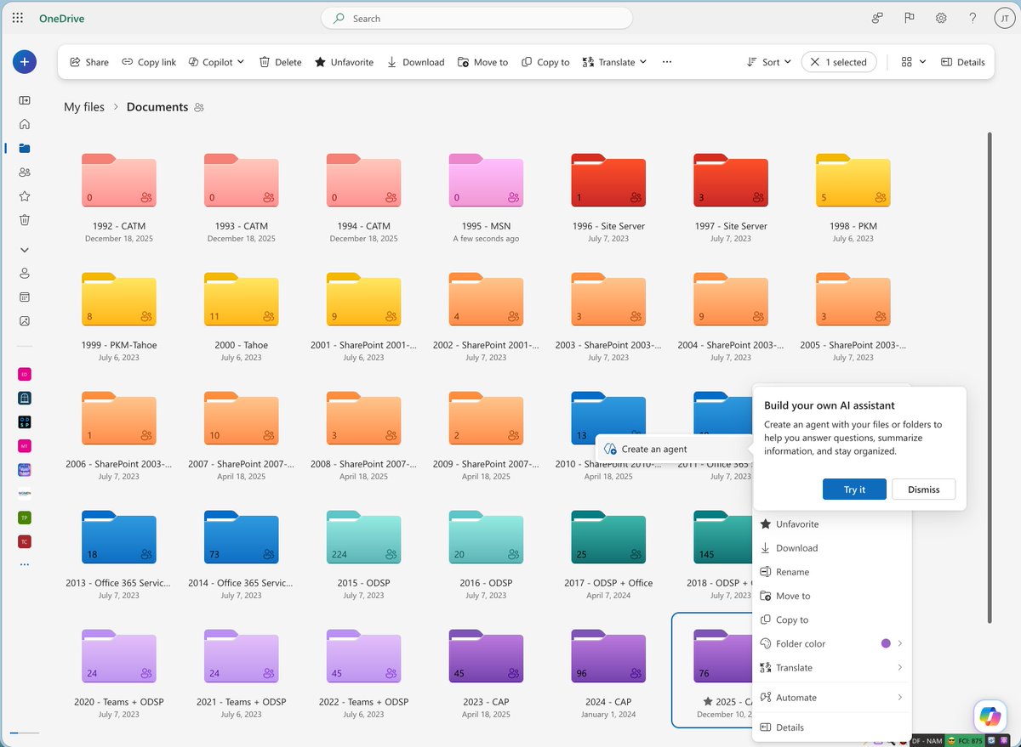This screenshot has width=1021, height=747.
Task: Open the MT pinned library in sidebar
Action: (25, 445)
